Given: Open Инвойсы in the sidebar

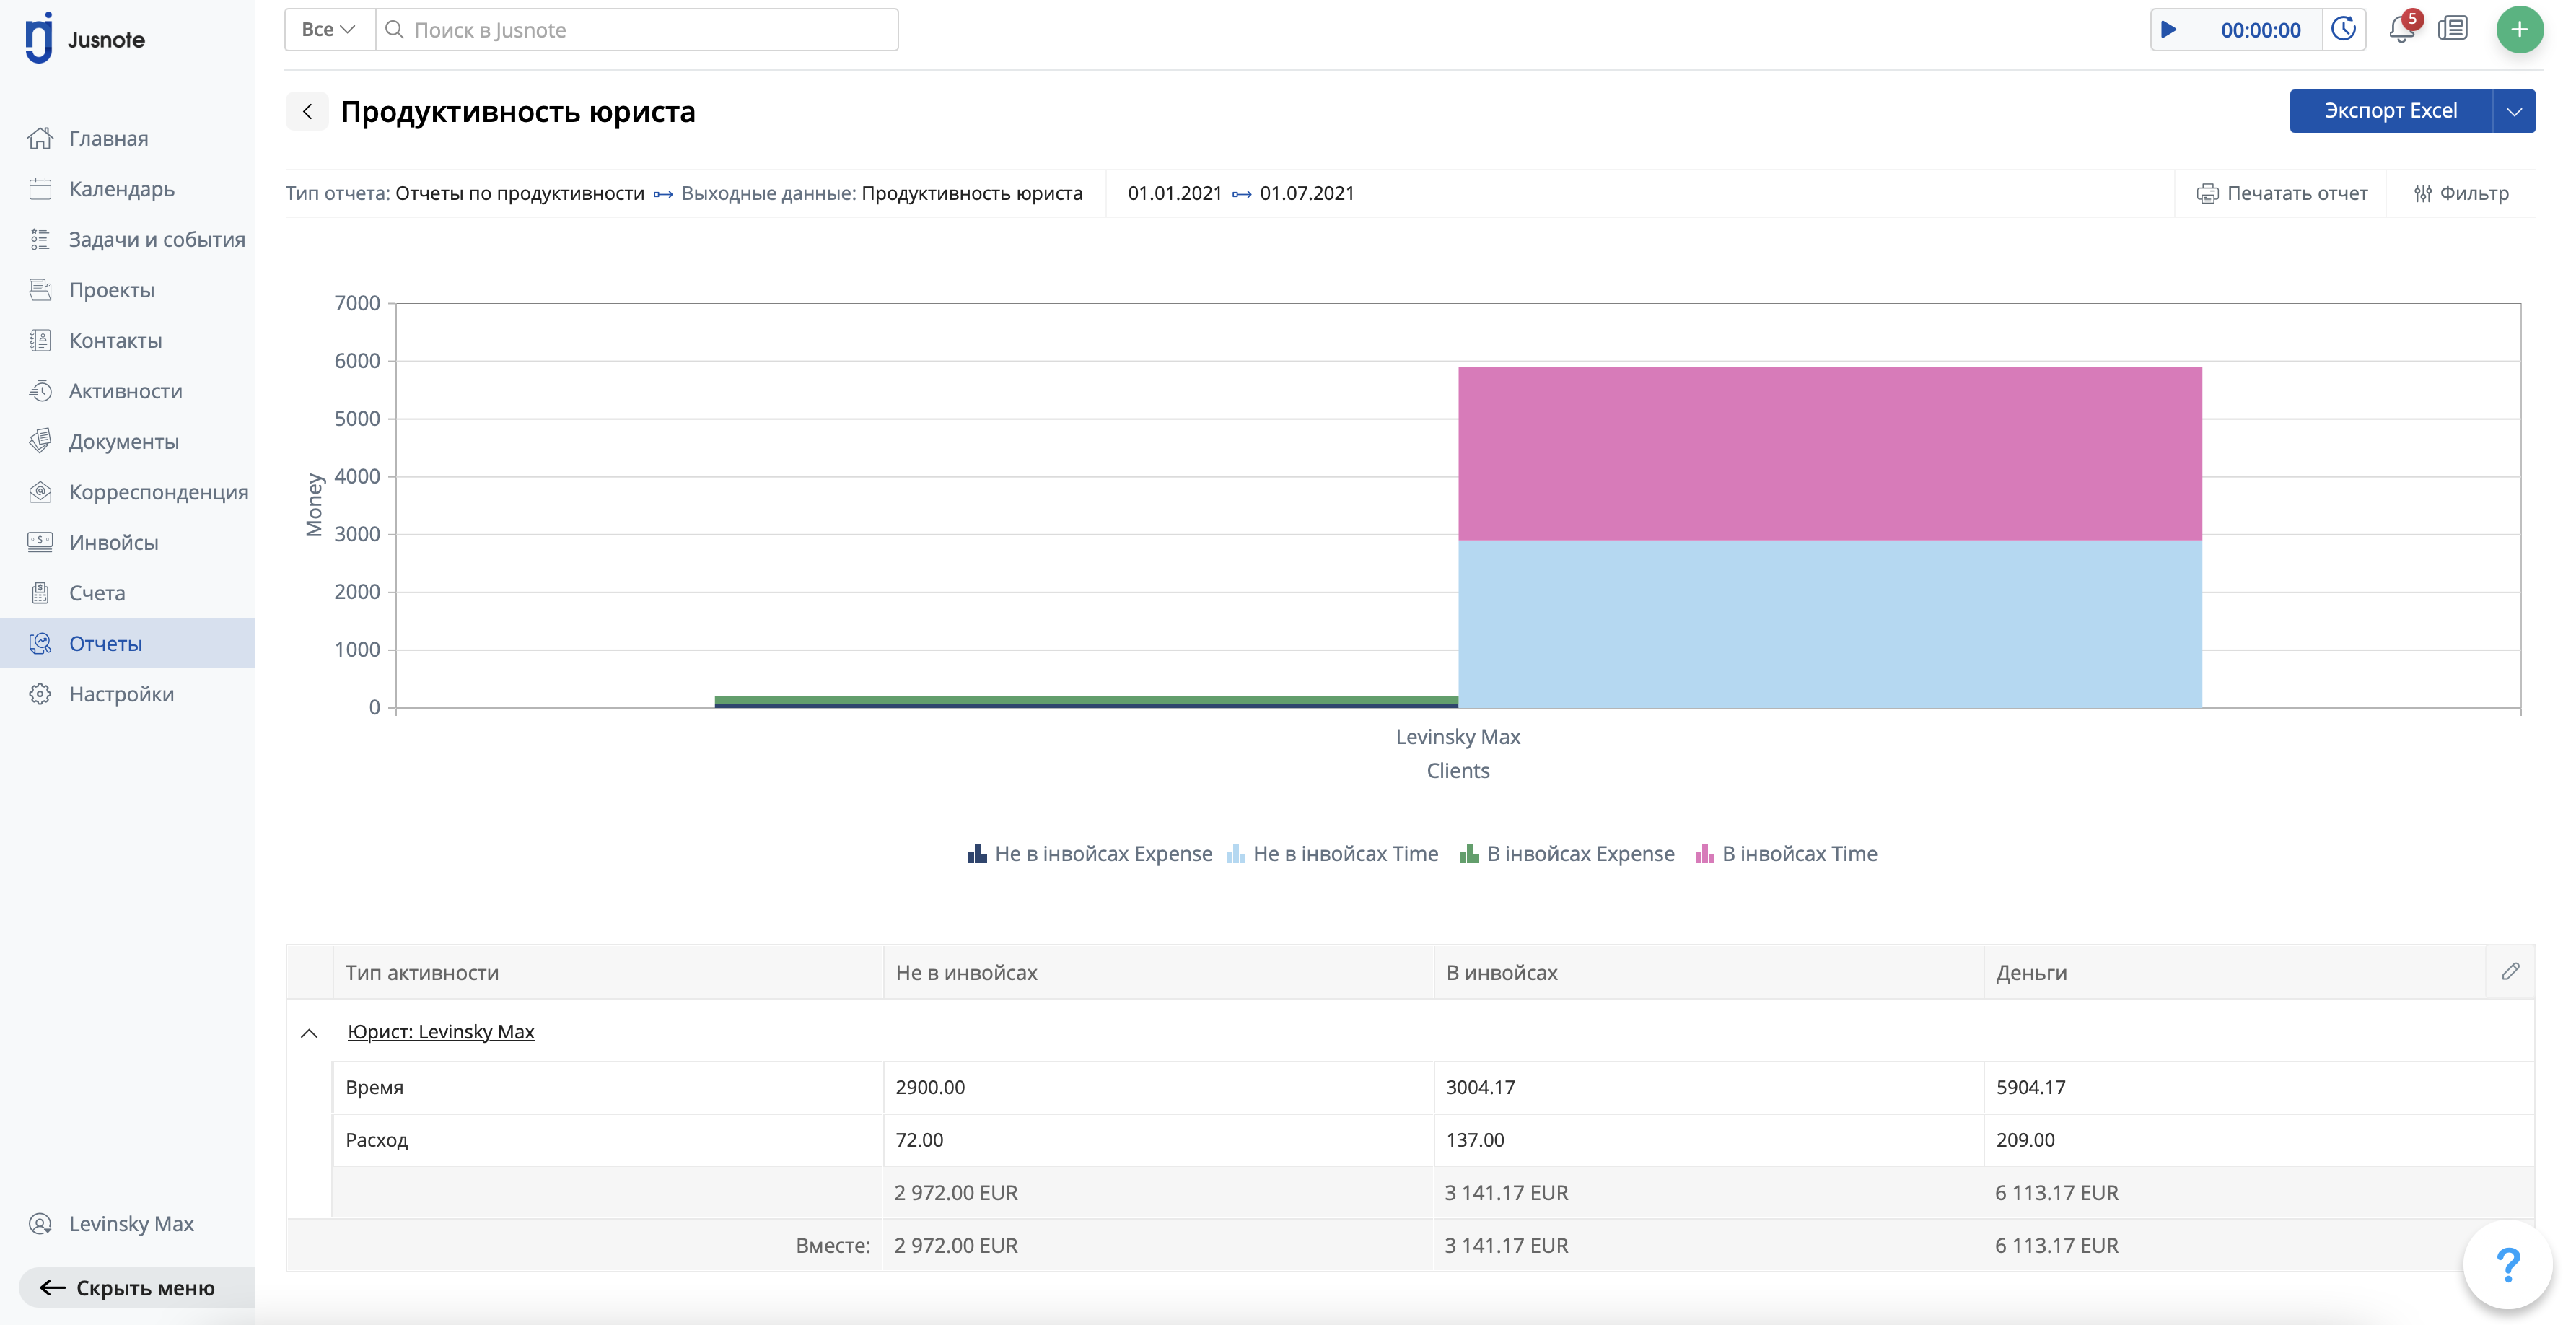Looking at the screenshot, I should pyautogui.click(x=113, y=542).
